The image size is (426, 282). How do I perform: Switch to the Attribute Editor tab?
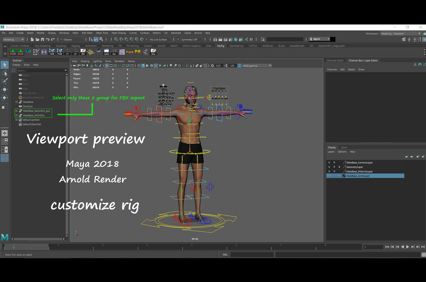coord(335,61)
